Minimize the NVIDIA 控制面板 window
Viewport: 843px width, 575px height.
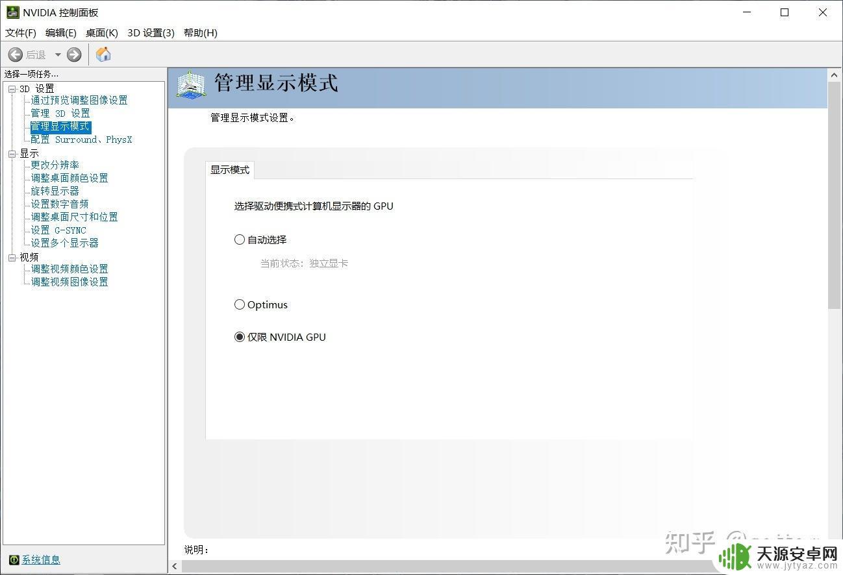click(x=747, y=12)
